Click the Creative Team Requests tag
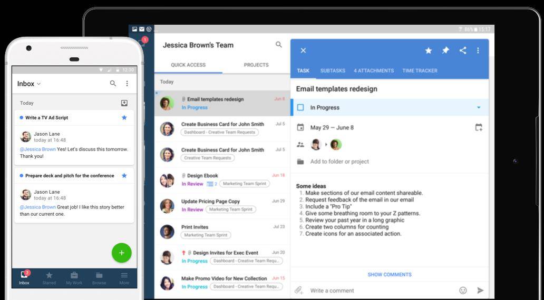 [208, 158]
